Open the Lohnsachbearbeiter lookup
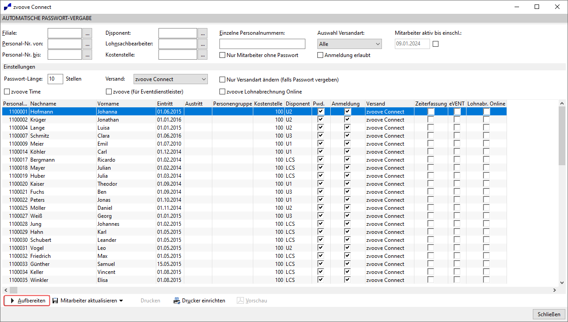This screenshot has width=568, height=322. coord(202,44)
